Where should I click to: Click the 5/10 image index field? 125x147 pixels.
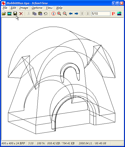(101, 14)
